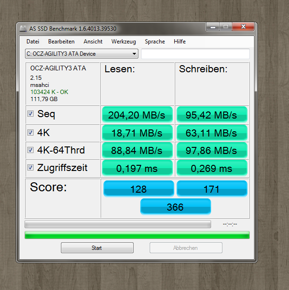This screenshot has height=290, width=289.
Task: Click the empty gray progress bar
Action: (118, 224)
